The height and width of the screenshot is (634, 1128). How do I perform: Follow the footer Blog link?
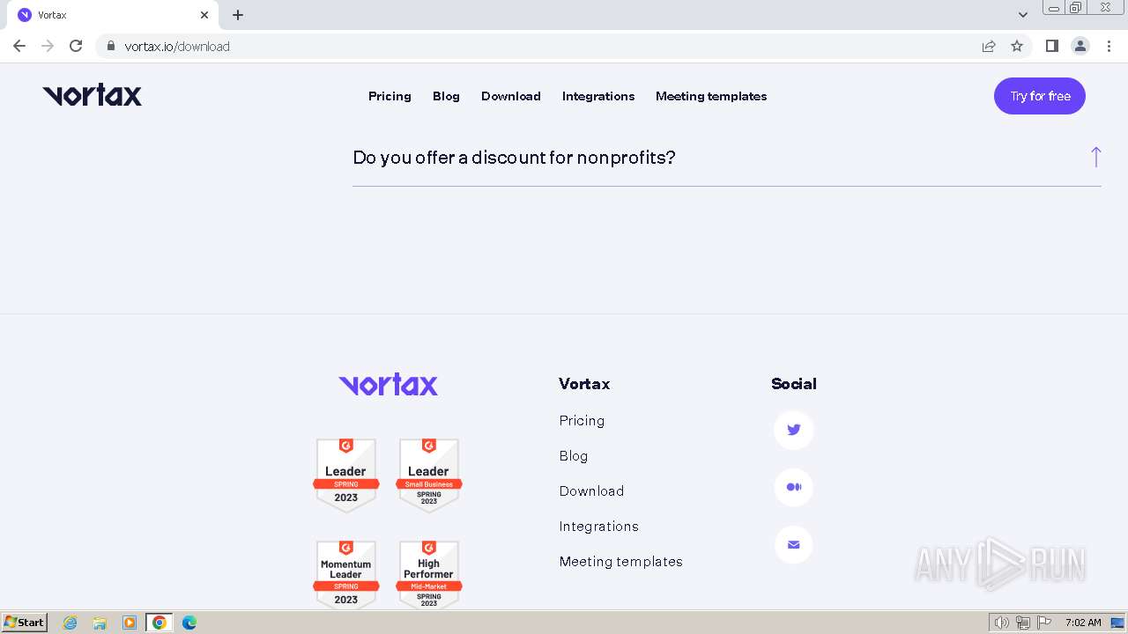tap(574, 456)
